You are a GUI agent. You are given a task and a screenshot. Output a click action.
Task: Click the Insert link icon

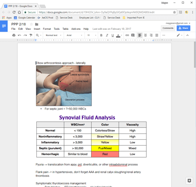[127, 35]
